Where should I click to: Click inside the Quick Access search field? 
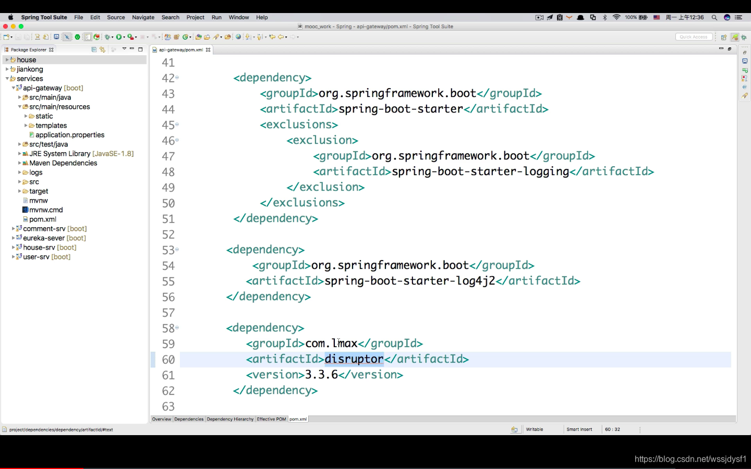[694, 37]
